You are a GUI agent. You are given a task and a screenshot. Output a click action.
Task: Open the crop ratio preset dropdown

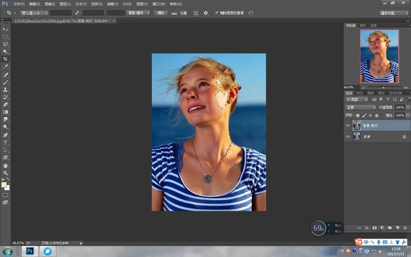click(34, 13)
